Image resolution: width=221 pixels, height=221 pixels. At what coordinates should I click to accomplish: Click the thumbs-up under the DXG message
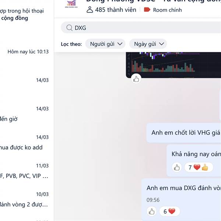click(152, 211)
